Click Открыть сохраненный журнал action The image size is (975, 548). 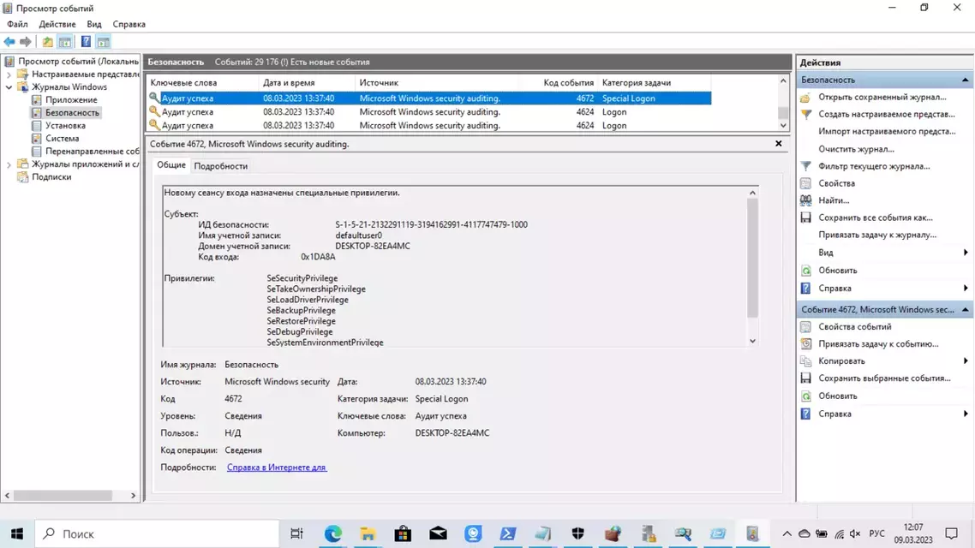882,97
